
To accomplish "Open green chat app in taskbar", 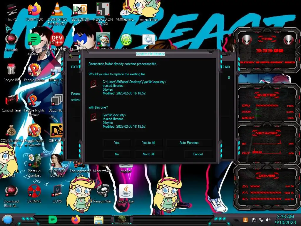I will click(53, 220).
